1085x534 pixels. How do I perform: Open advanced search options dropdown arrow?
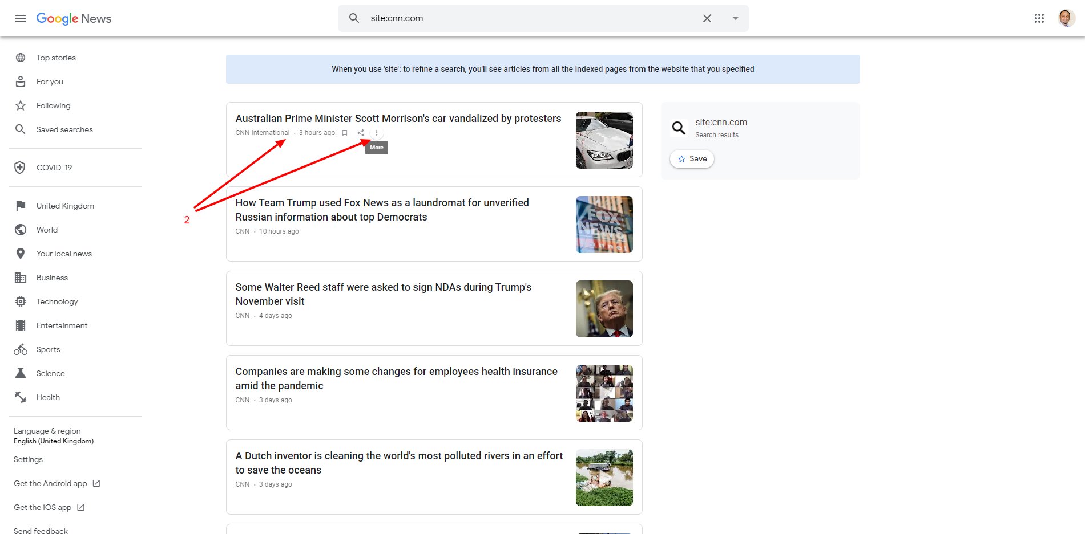[736, 18]
